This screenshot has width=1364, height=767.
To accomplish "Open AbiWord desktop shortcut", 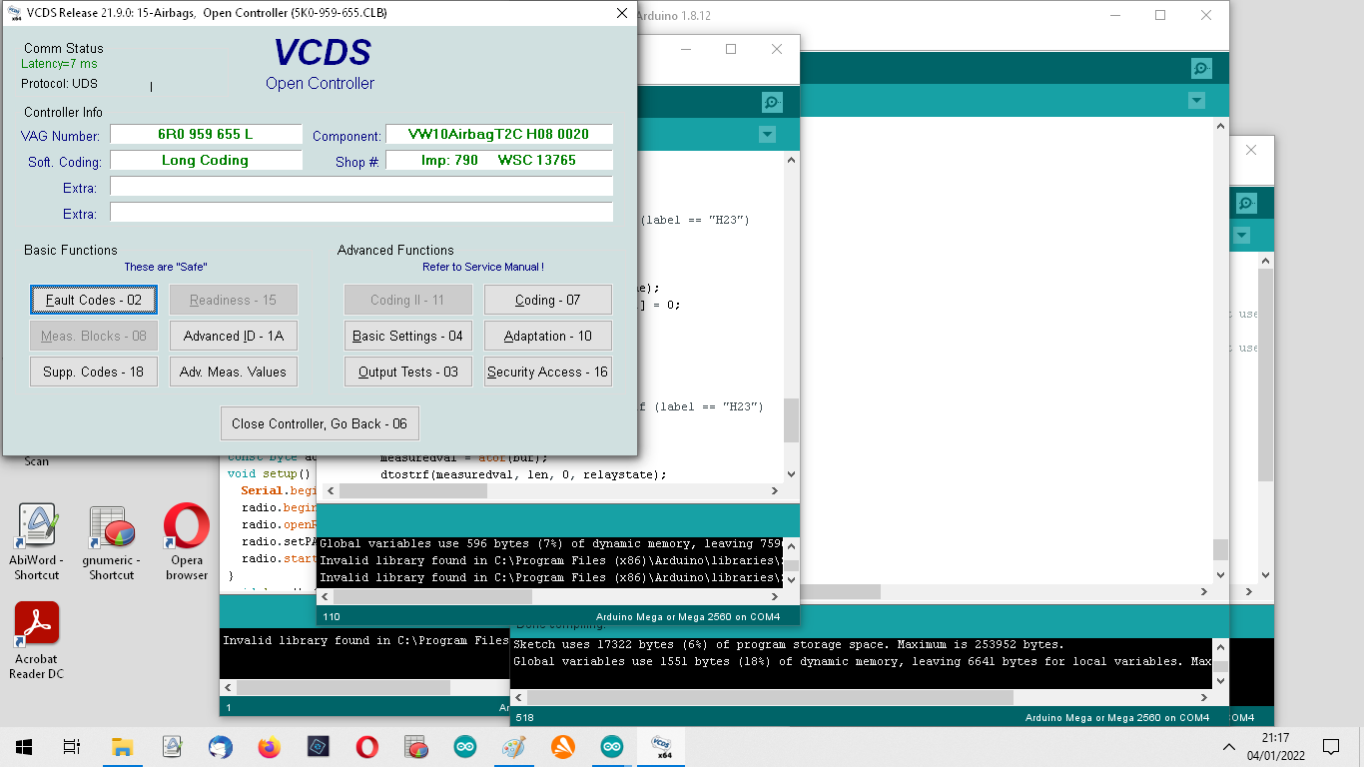I will [37, 542].
